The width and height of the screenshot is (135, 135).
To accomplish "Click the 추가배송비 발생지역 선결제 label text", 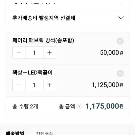I will click(44, 18).
